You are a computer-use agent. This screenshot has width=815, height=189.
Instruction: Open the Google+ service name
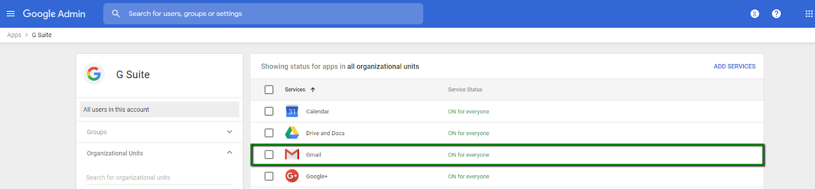click(316, 176)
